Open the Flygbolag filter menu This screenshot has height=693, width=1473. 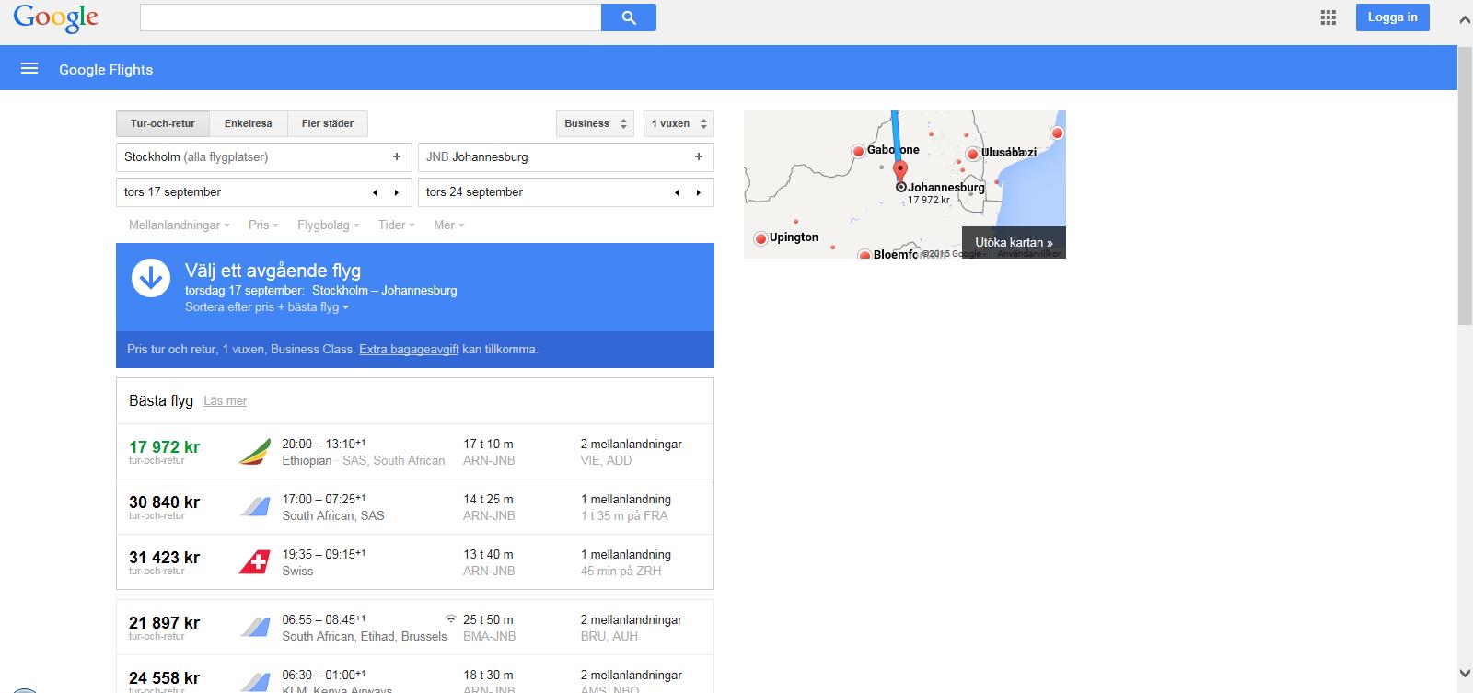pyautogui.click(x=328, y=225)
